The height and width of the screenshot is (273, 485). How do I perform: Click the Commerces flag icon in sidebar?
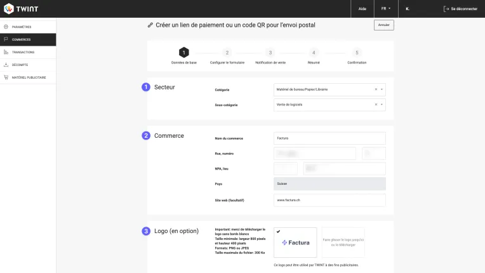[x=6, y=39]
